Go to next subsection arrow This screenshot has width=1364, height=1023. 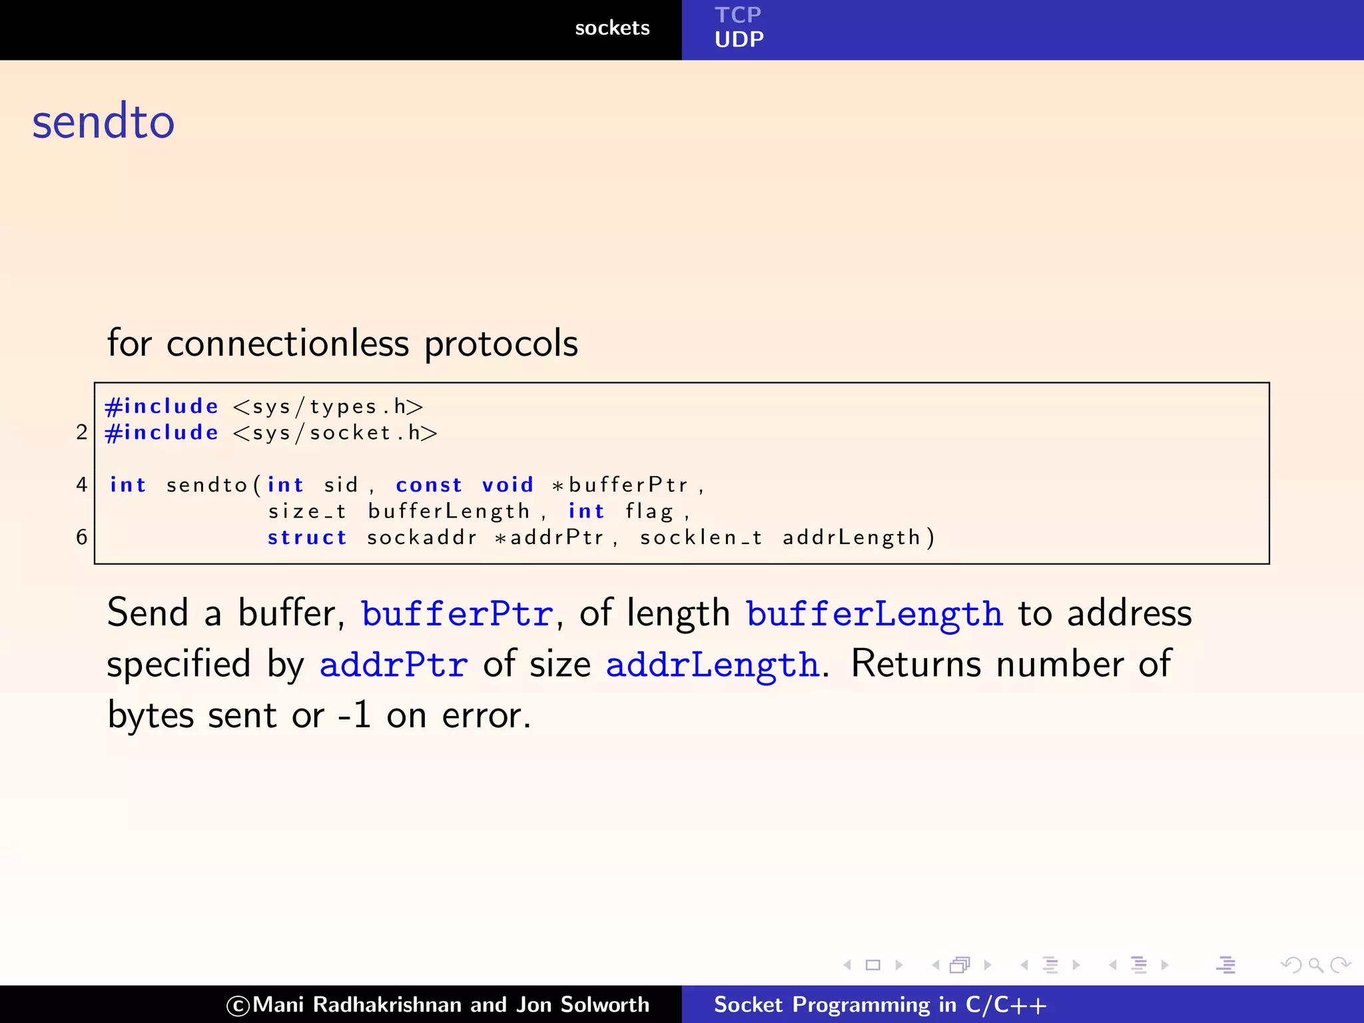coord(1076,965)
